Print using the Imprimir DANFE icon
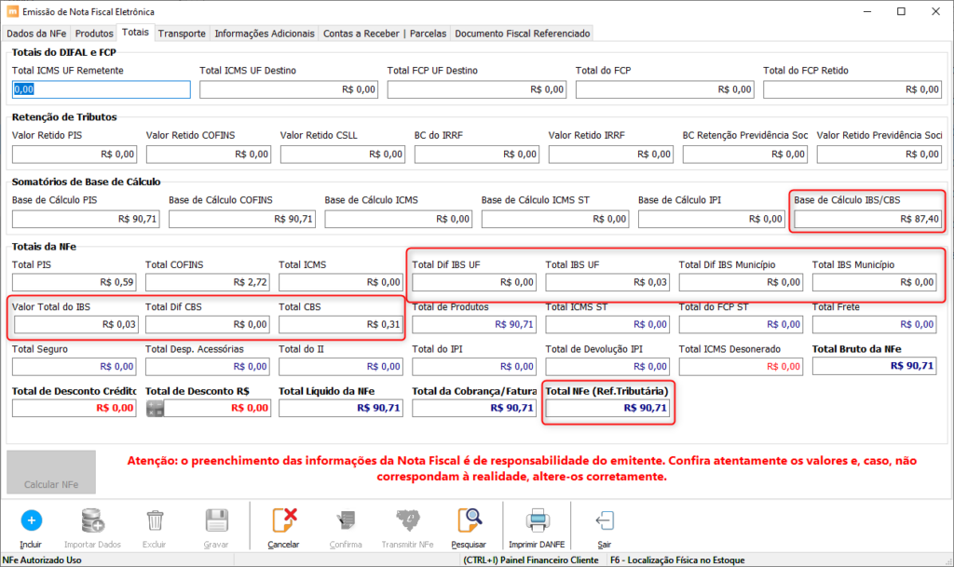Image resolution: width=954 pixels, height=567 pixels. click(537, 520)
